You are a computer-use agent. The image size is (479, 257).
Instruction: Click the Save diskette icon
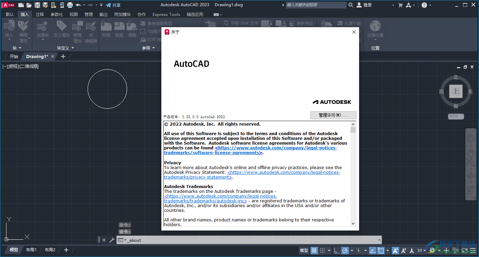(37, 5)
